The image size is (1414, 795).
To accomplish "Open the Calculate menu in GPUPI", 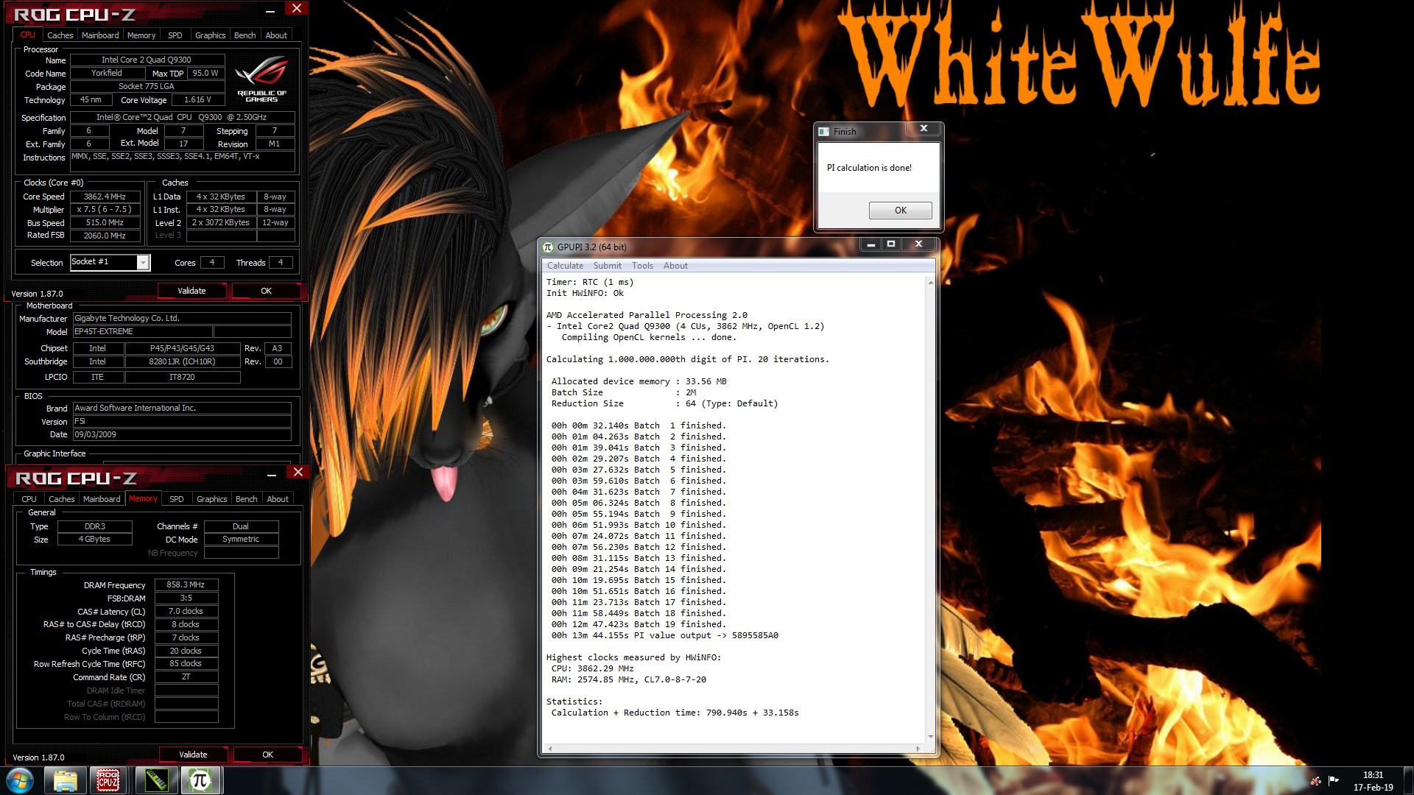I will 565,266.
